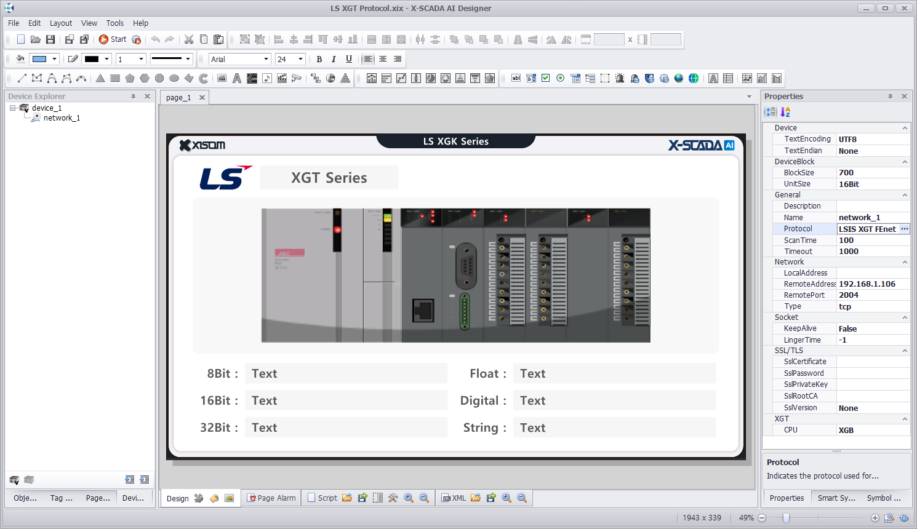Screen dimensions: 917x529
Task: Select the rectangle shape tool
Action: [115, 78]
